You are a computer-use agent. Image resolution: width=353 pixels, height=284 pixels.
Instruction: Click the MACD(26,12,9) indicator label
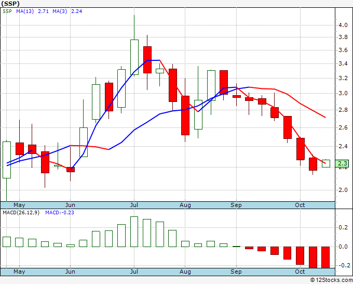21,213
